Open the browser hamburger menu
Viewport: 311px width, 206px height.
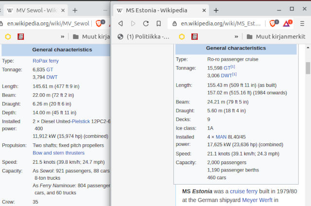click(302, 24)
